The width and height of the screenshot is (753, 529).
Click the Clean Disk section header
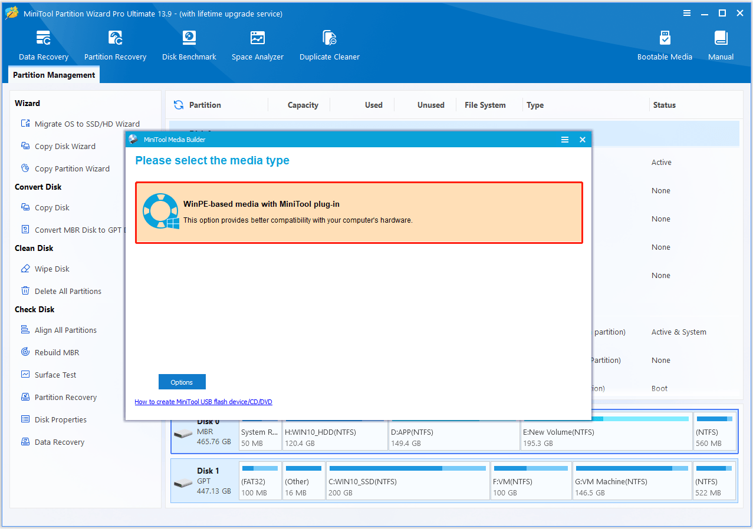34,248
